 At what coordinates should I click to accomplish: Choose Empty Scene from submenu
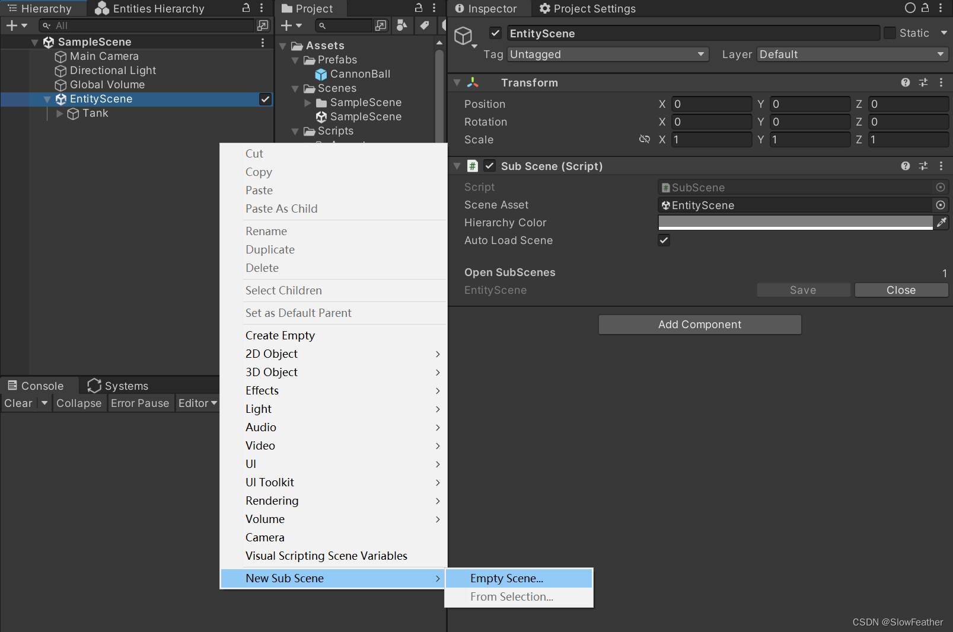pos(519,578)
